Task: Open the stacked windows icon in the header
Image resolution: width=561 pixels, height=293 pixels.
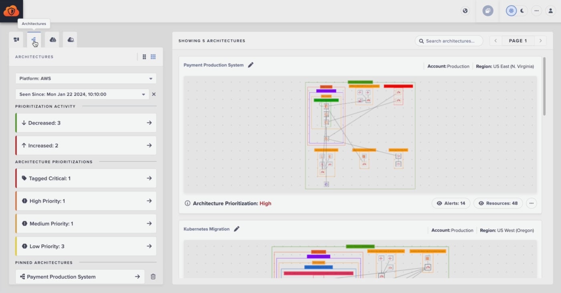Action: coord(488,11)
